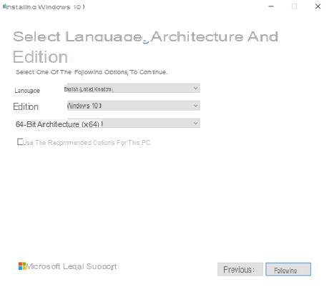Click the 'Select Language, Architecture And Edition' heading

145,47
